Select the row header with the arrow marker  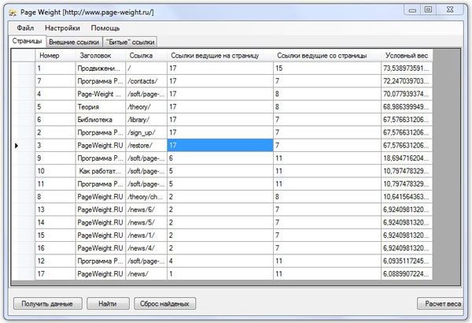(22, 145)
